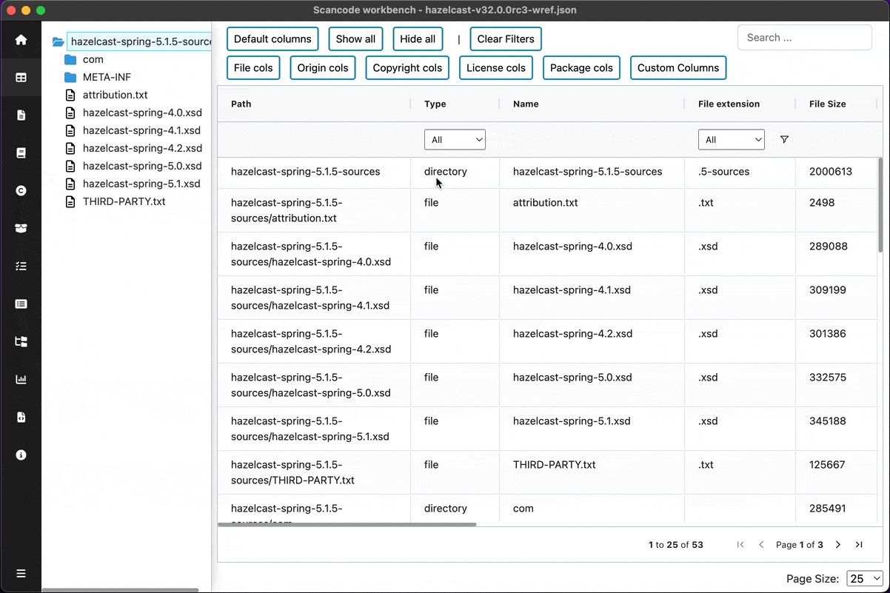The width and height of the screenshot is (890, 593).
Task: Click the hazelcast-spring-4.2.xsd cell in the Name column
Action: pos(572,333)
